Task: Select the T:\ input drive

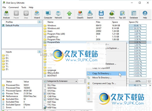Action: tap(7, 66)
